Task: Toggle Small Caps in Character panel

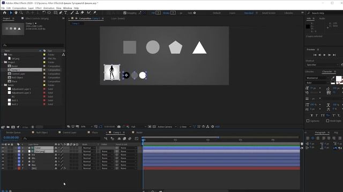Action: (328, 115)
